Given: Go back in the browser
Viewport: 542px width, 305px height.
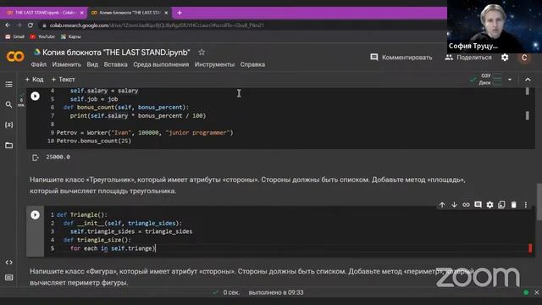Looking at the screenshot, I should [8, 25].
